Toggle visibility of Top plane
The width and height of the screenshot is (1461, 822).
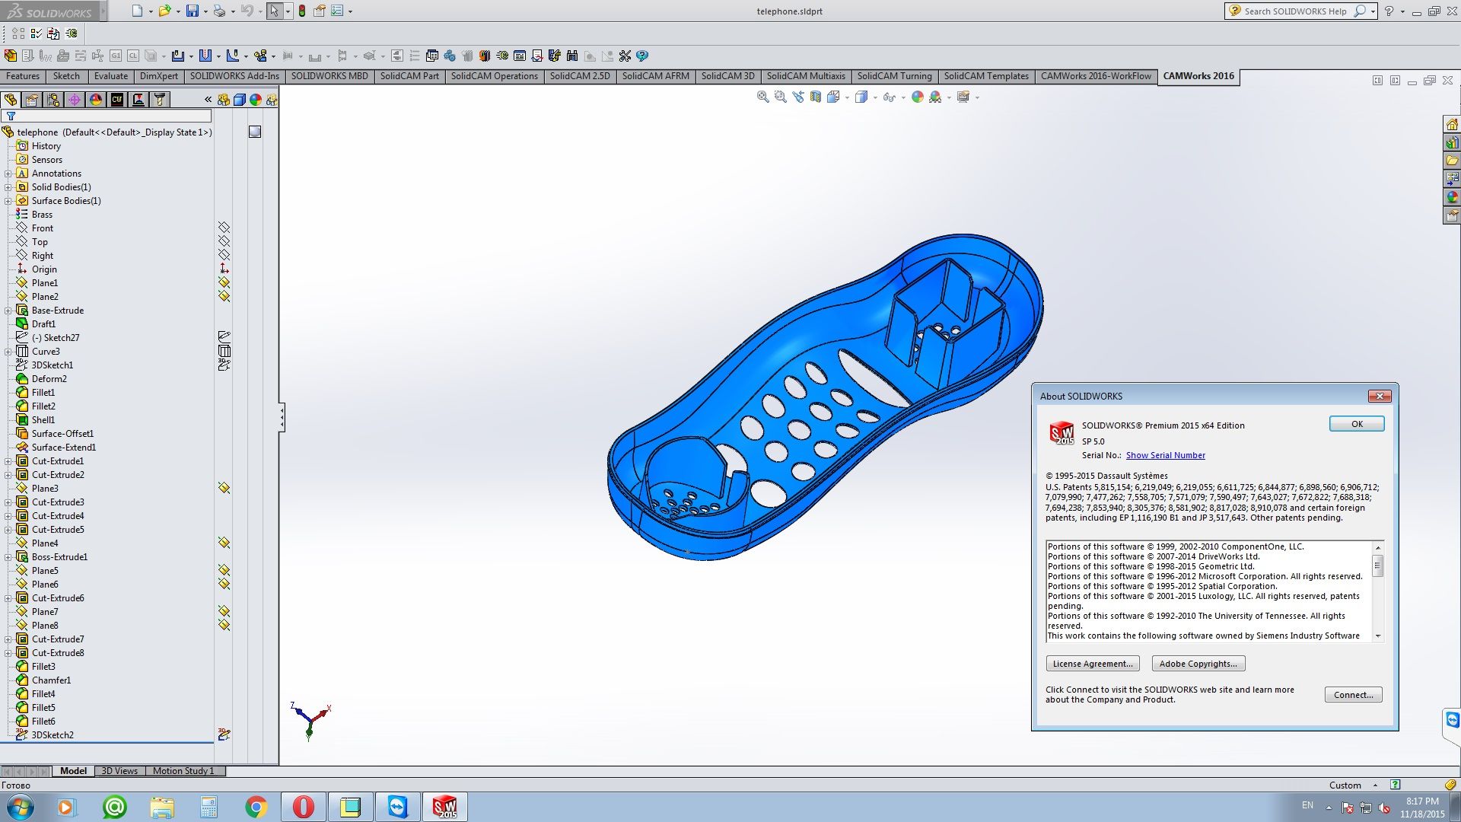[x=224, y=241]
